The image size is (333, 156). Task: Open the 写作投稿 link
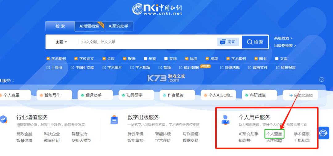pos(191,134)
